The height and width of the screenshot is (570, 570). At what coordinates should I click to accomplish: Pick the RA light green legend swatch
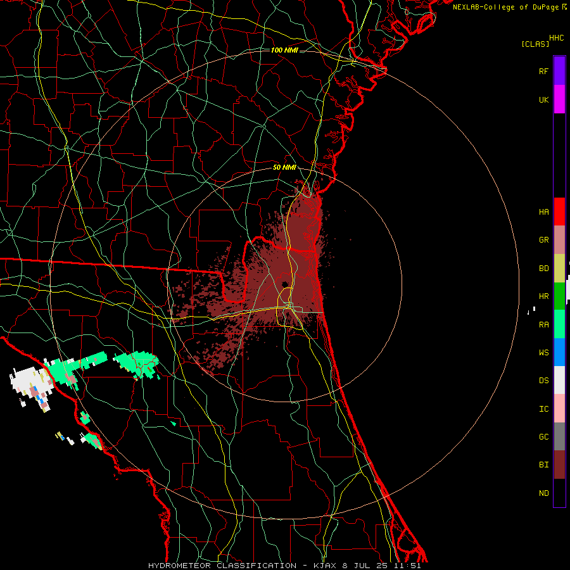click(x=559, y=324)
